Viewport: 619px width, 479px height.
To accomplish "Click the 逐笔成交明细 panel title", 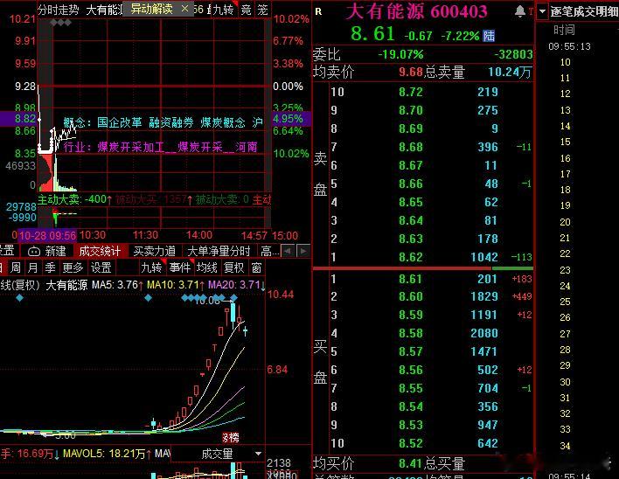I will point(584,11).
